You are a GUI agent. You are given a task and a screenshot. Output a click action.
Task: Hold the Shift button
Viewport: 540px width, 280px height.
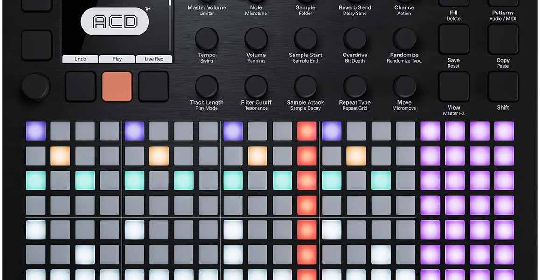point(503,87)
